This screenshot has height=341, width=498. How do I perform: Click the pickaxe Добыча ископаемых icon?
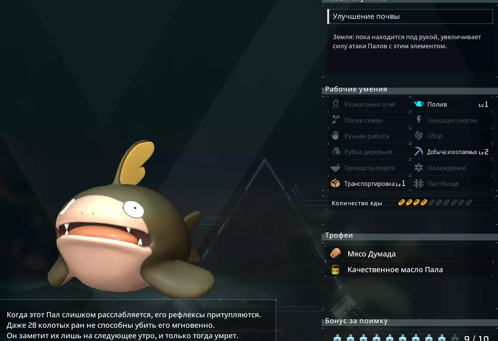[419, 151]
